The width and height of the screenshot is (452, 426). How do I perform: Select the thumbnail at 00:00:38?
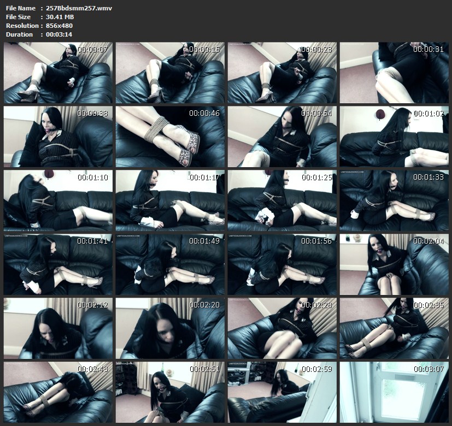[58, 137]
